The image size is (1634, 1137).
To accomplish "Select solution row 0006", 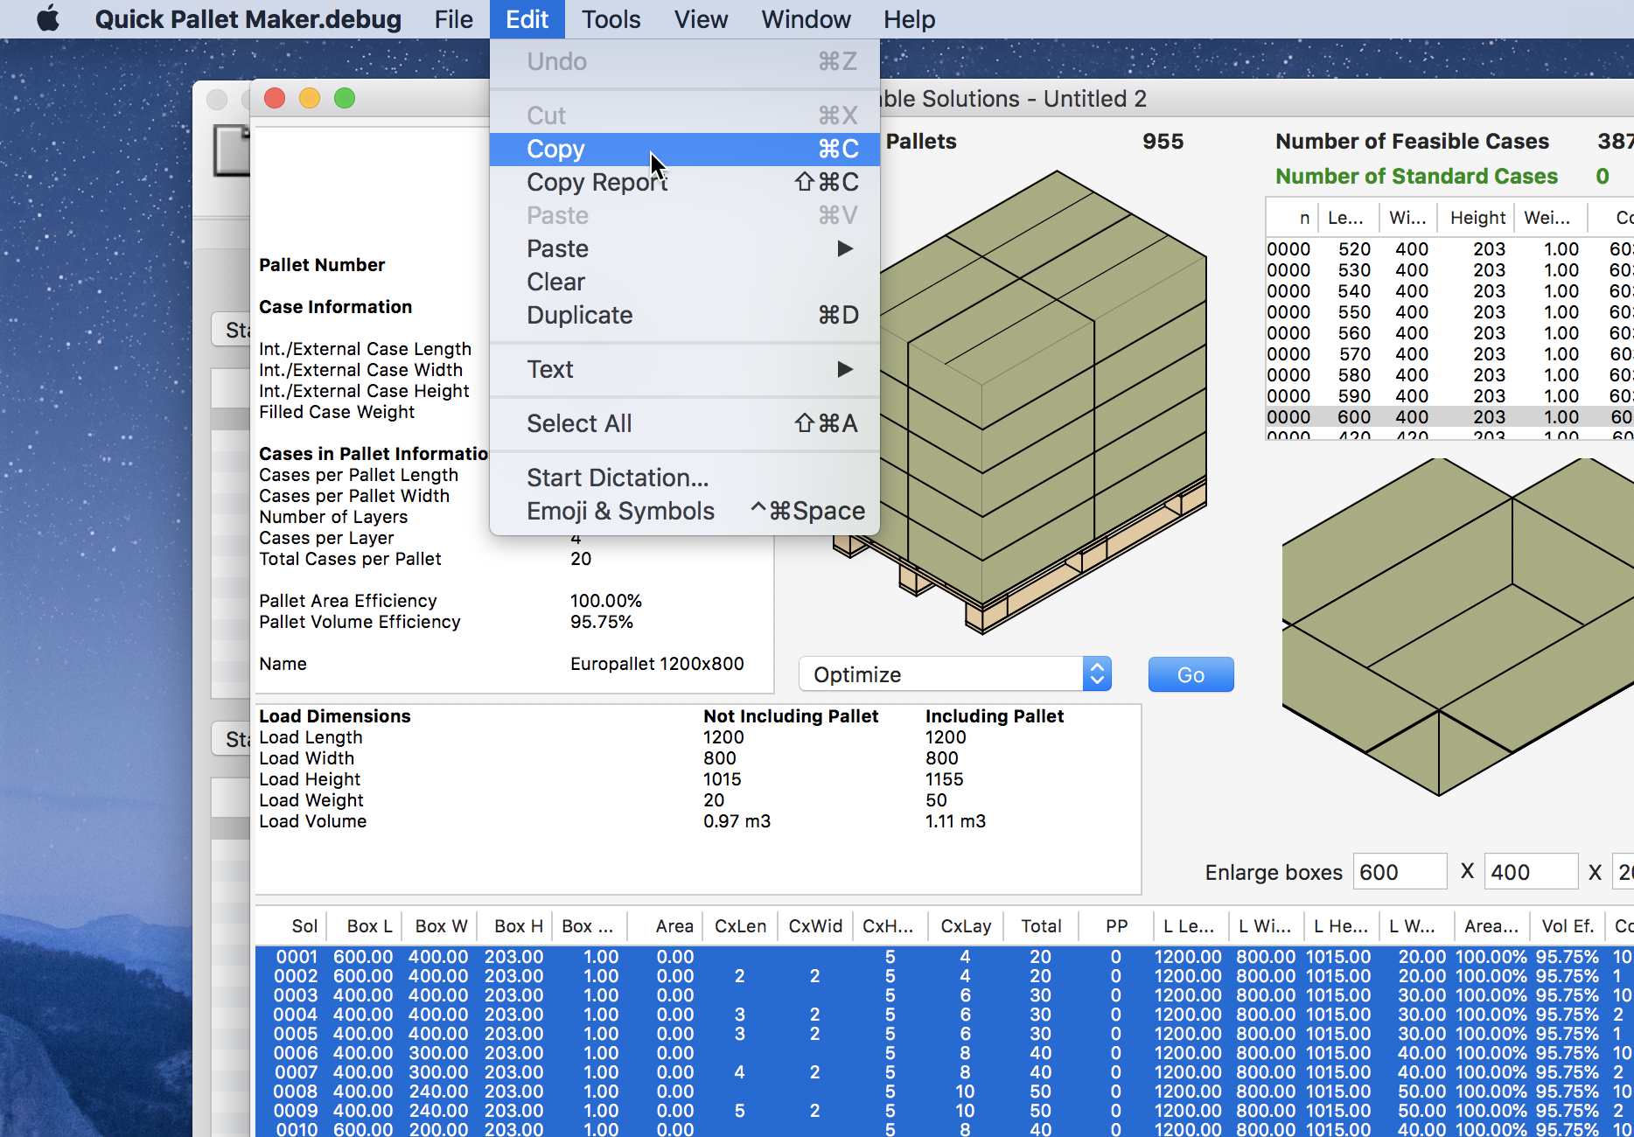I will pos(945,1053).
